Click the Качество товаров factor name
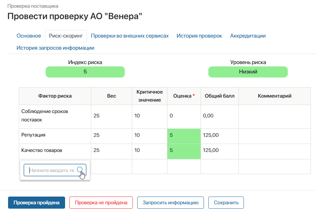The height and width of the screenshot is (213, 316). [42, 150]
